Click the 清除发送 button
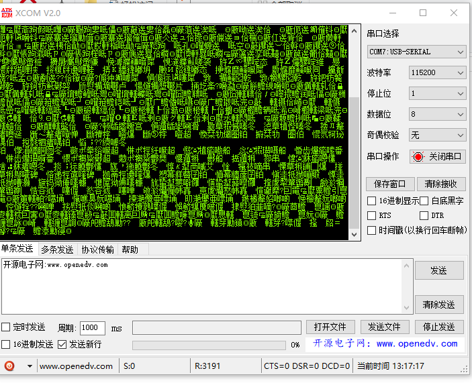The height and width of the screenshot is (383, 472). pos(439,305)
